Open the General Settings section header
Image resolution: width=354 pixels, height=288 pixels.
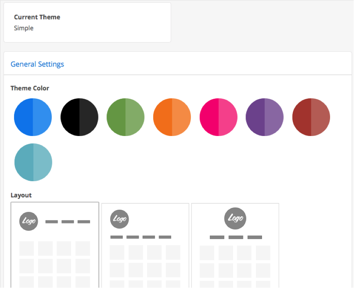tap(37, 64)
